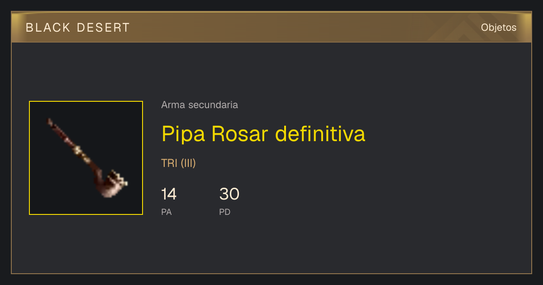Select the Pipa Rosar definitiva title
The height and width of the screenshot is (285, 543).
pyautogui.click(x=263, y=134)
